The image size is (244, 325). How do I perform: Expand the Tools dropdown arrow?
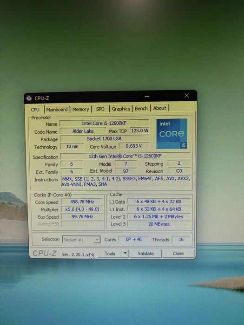(x=125, y=253)
